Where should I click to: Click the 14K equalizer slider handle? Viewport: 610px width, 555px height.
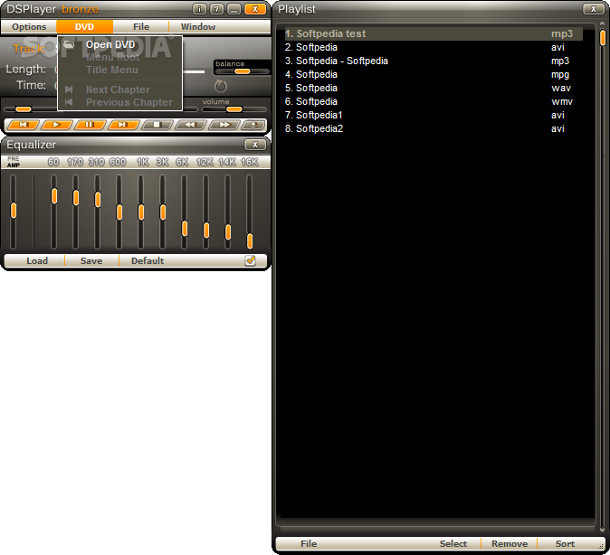pos(228,232)
